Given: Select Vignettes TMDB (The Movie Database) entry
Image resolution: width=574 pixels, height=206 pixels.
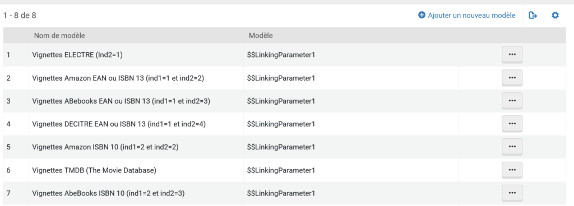Looking at the screenshot, I should 94,170.
